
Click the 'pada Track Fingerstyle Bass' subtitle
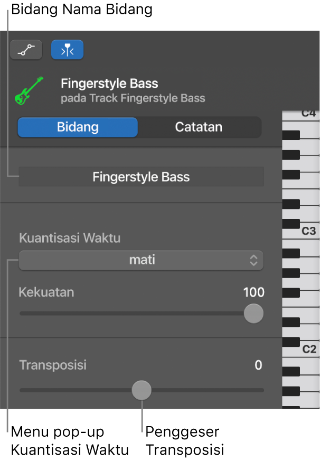[x=133, y=98]
